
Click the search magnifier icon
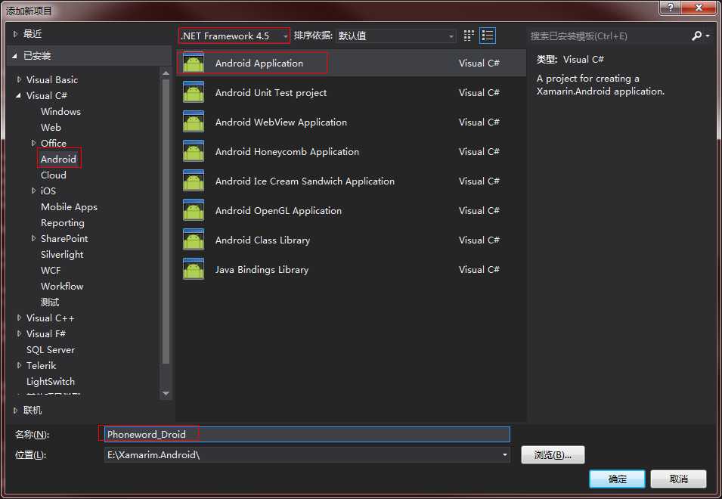point(697,36)
